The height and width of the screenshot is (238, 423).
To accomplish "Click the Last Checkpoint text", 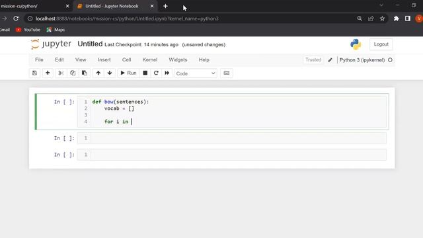I will [x=141, y=45].
